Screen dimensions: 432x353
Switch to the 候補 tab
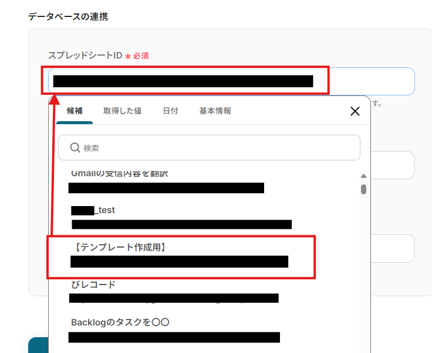point(75,111)
